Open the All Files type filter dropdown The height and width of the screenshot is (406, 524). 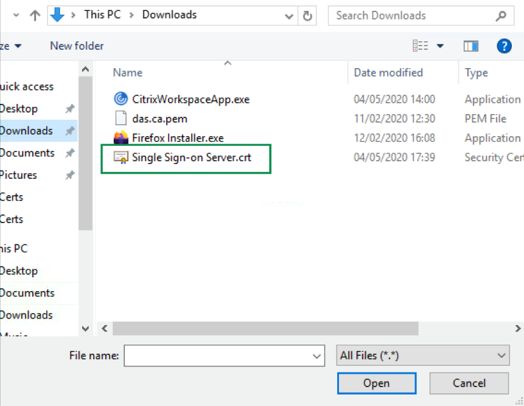(501, 356)
